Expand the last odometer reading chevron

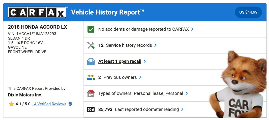tap(182, 109)
